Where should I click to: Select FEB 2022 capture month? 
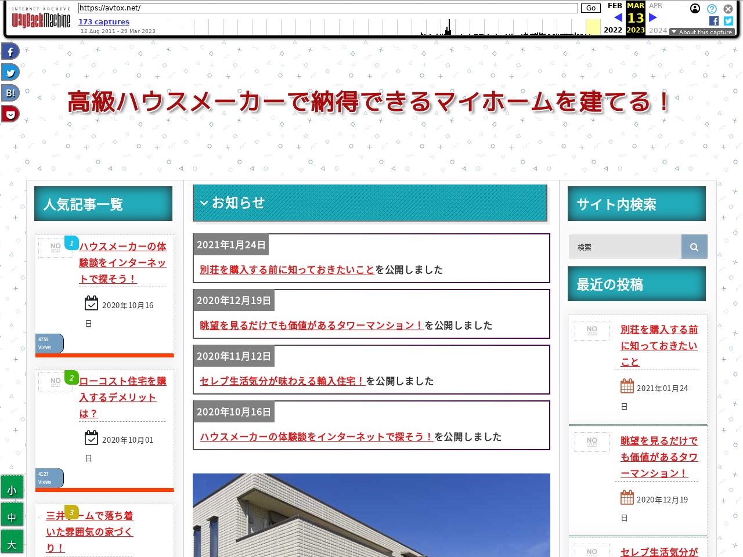(614, 6)
